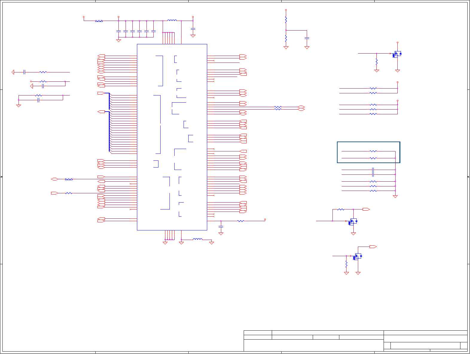Select lower resistor inside the blue-outlined box
This screenshot has width=470, height=354.
[x=373, y=158]
